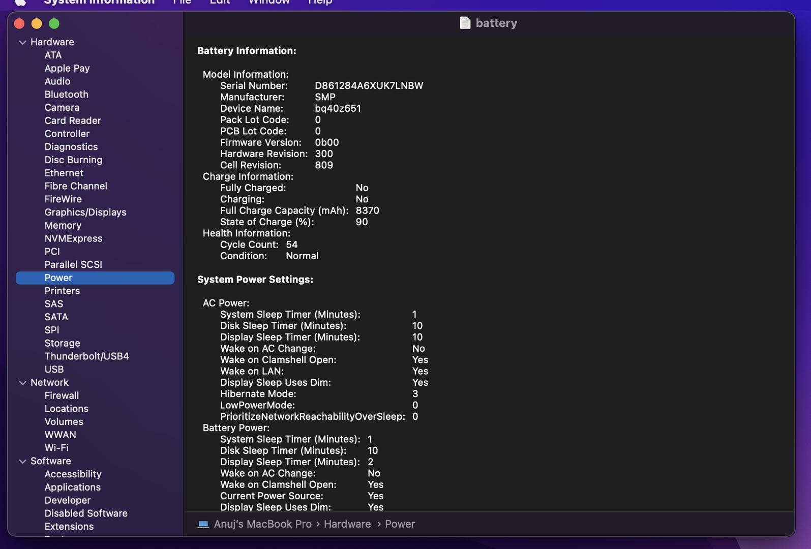
Task: Open the Edit menu
Action: point(220,2)
